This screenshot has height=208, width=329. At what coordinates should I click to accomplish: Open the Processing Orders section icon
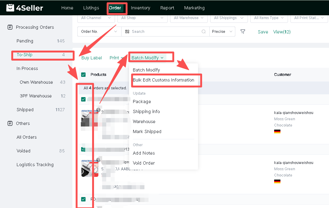[x=10, y=27]
